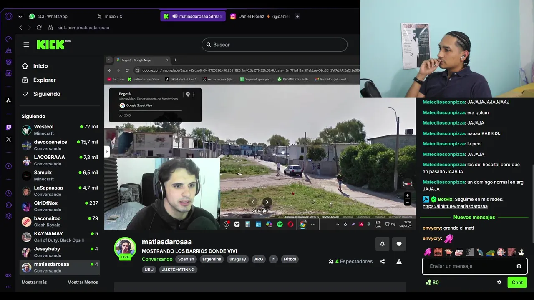534x300 pixels.
Task: Toggle stream notifications bell
Action: point(383,244)
